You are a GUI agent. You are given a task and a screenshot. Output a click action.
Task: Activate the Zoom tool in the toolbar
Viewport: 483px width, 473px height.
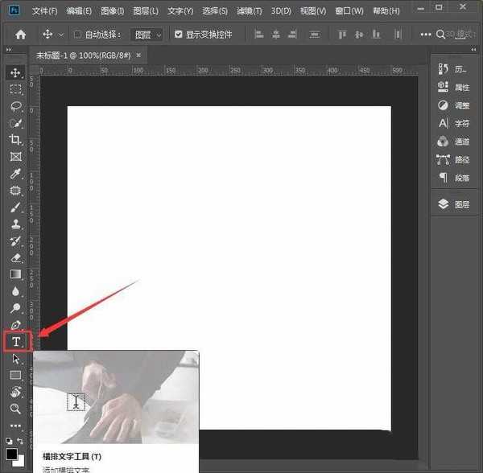15,409
